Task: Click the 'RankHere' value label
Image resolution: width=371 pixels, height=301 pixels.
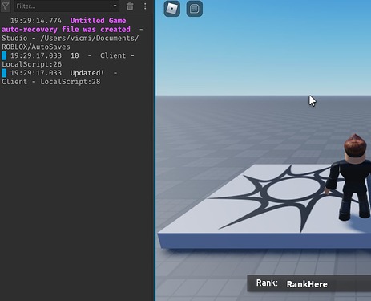Action: click(307, 284)
